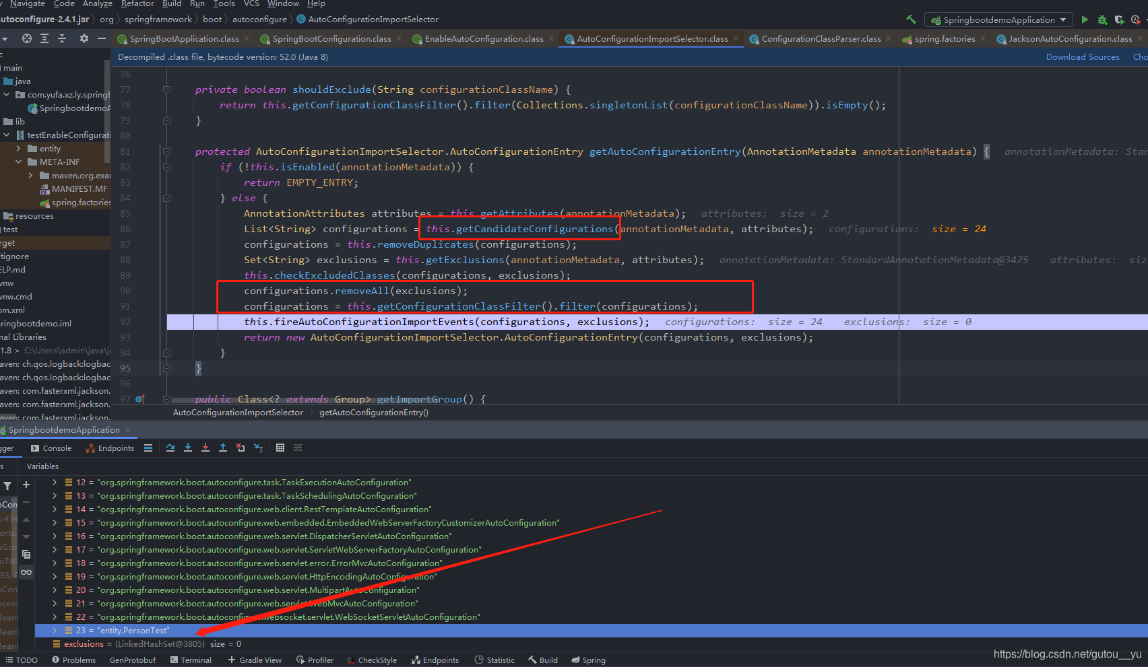Click the Select Opened File crosshair icon
Image resolution: width=1148 pixels, height=667 pixels.
pyautogui.click(x=27, y=38)
